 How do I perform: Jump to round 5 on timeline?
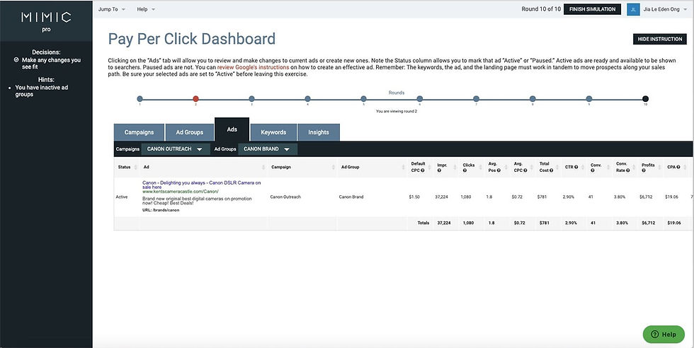pos(364,98)
